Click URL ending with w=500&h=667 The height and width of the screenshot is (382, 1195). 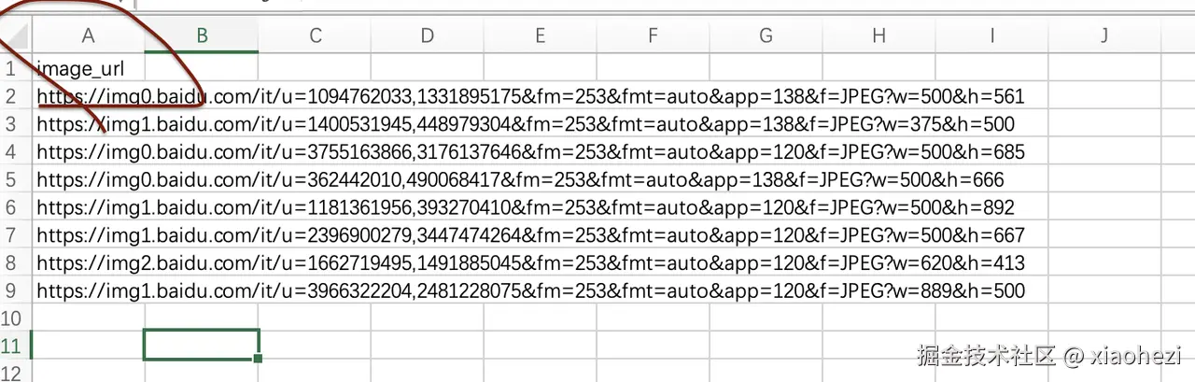click(530, 235)
